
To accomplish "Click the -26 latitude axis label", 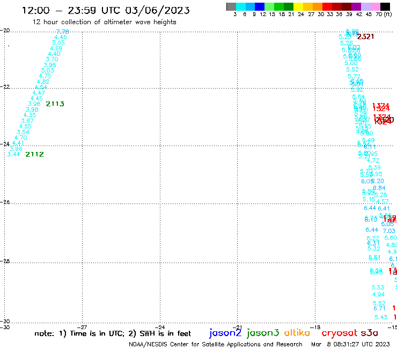I will coord(5,202).
